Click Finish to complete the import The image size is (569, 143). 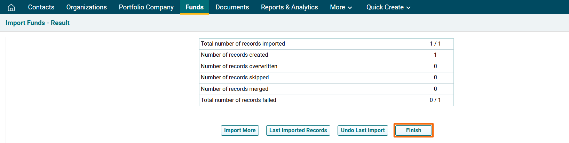(413, 130)
